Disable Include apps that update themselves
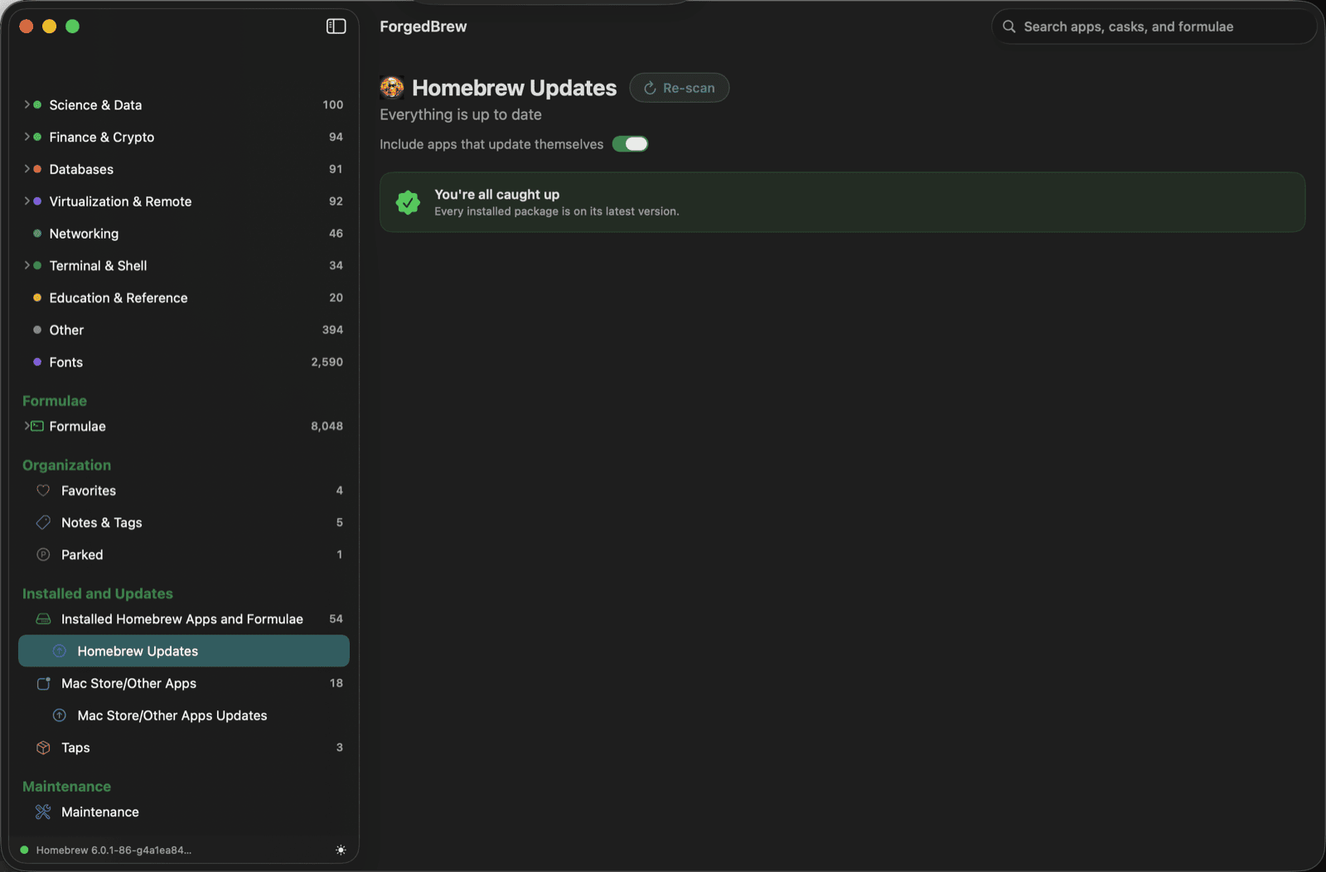Screen dimensions: 1326x872 (x=630, y=144)
